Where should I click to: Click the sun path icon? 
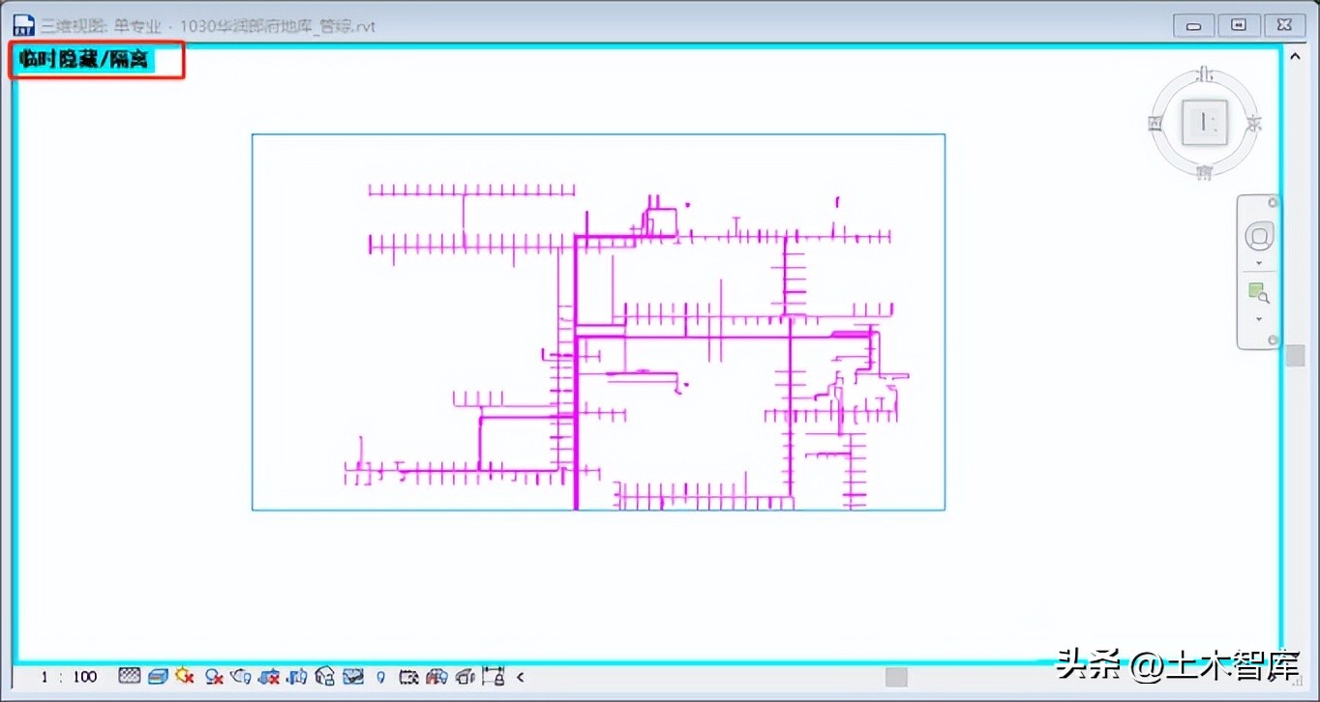point(184,676)
